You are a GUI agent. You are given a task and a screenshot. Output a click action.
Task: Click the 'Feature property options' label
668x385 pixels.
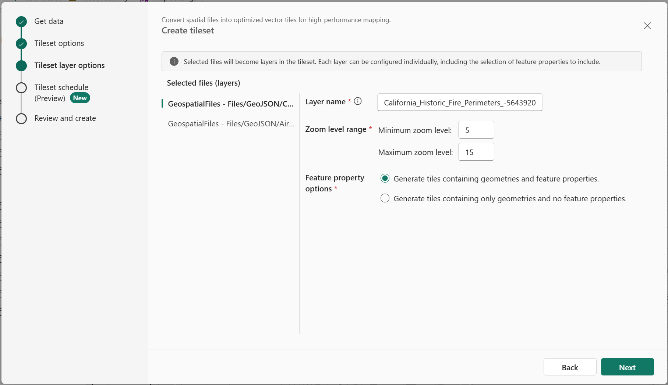pos(335,183)
